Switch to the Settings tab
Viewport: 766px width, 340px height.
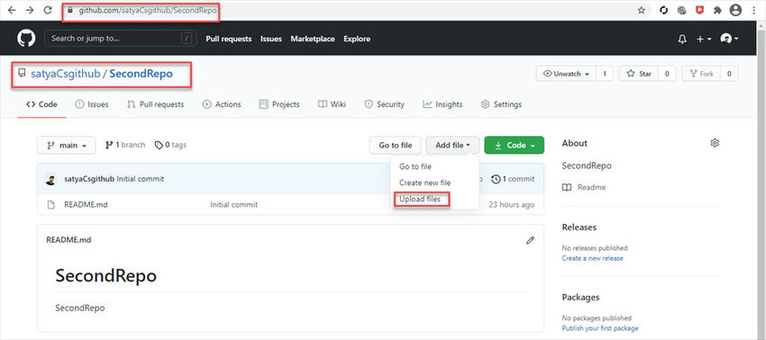[501, 104]
